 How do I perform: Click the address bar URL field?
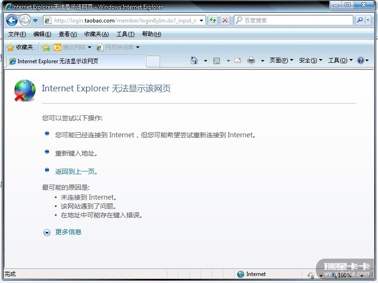[x=124, y=21]
